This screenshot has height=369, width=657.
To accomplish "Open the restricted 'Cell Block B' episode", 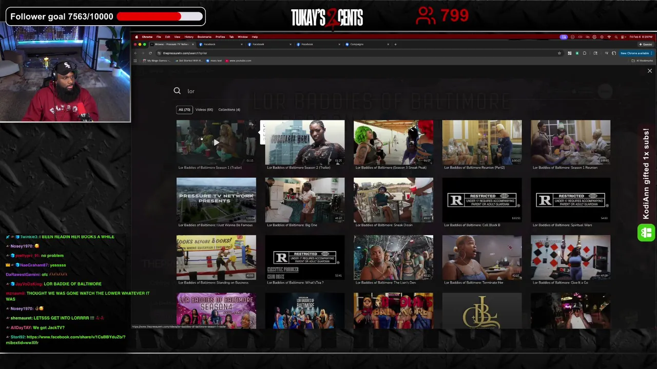I will [482, 200].
